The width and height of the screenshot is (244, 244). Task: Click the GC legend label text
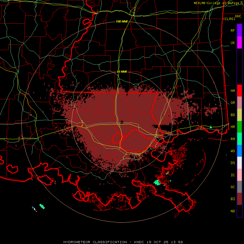pos(233,187)
